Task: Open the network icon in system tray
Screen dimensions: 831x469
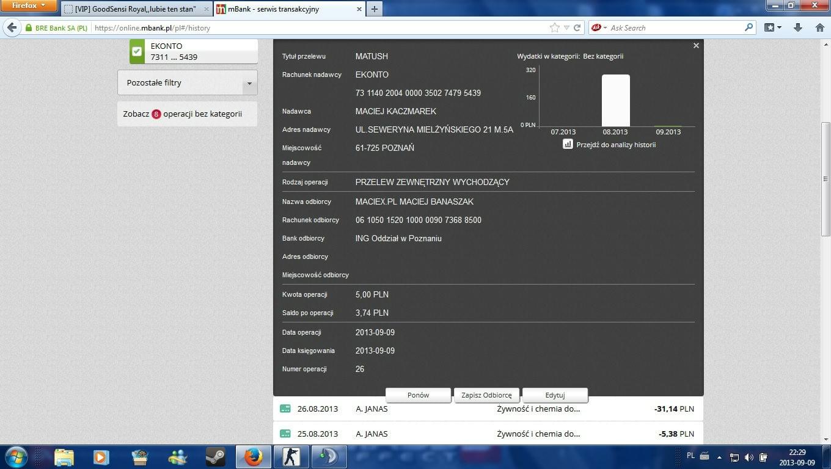Action: pos(734,457)
